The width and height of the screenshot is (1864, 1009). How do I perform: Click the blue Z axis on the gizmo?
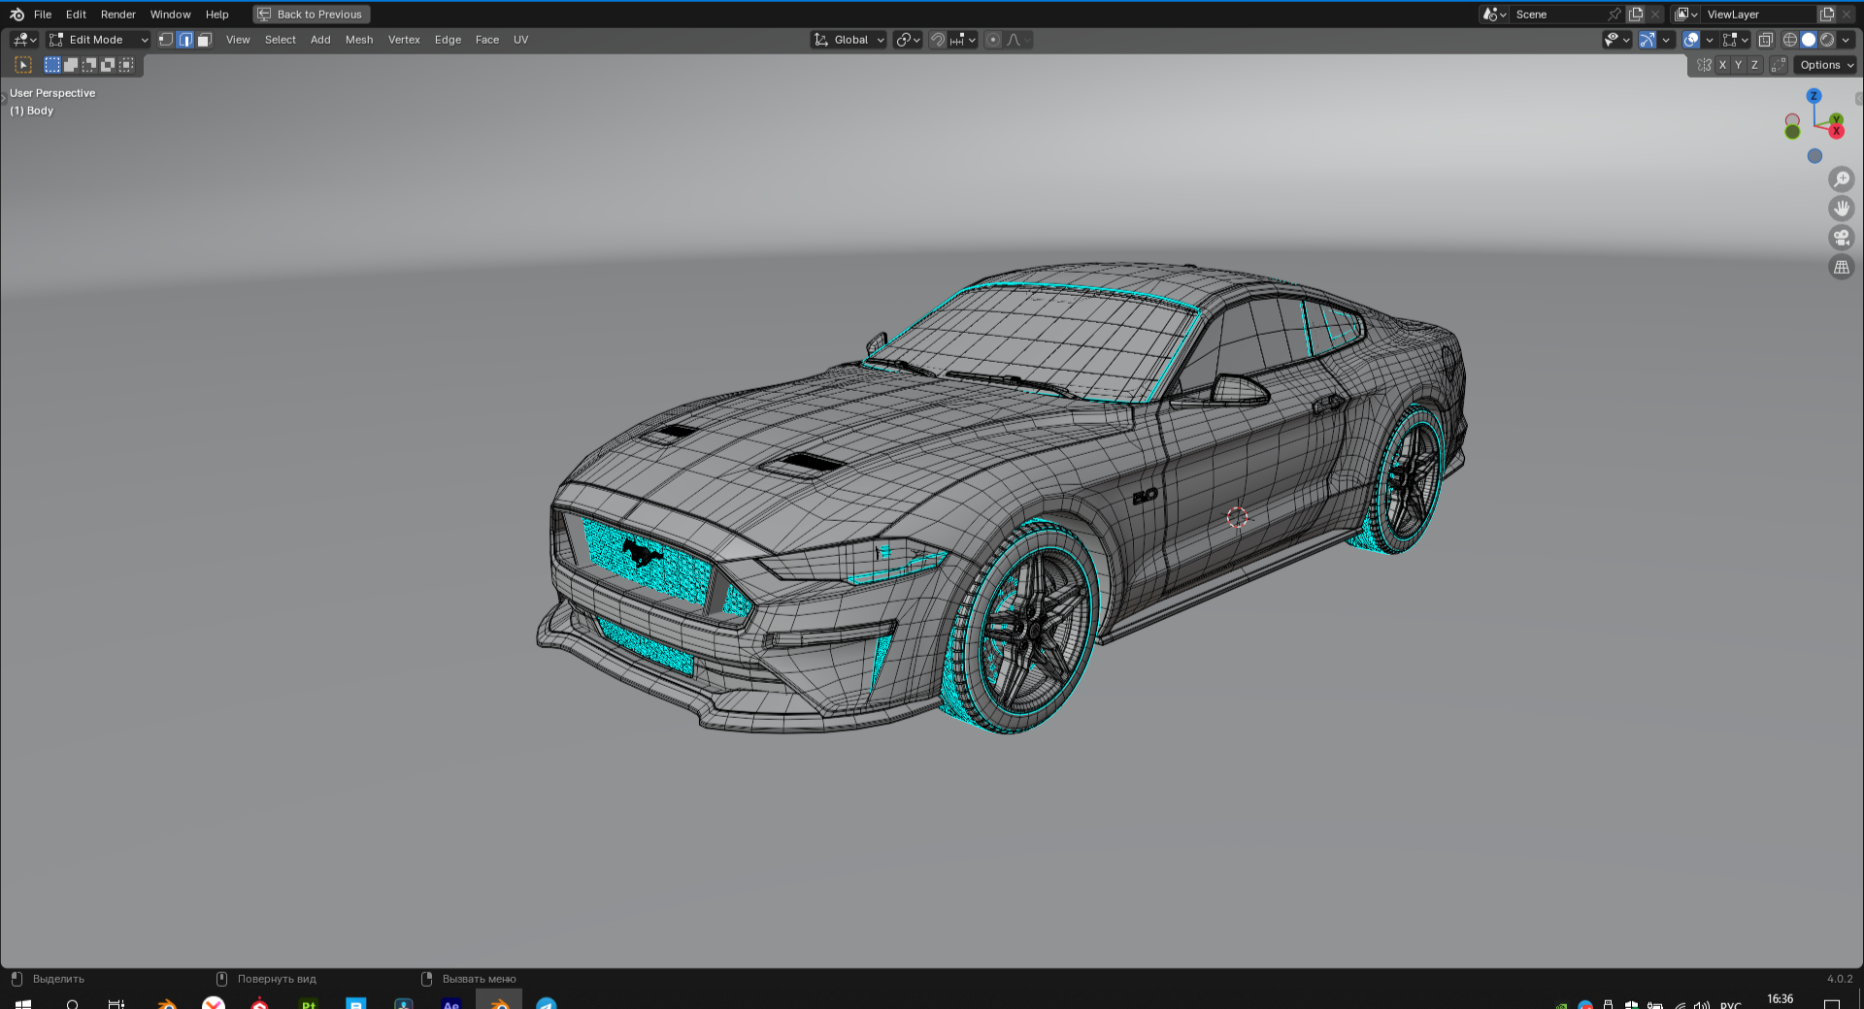(x=1814, y=96)
